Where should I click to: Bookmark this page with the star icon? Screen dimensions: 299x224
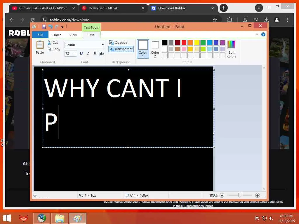[x=215, y=20]
